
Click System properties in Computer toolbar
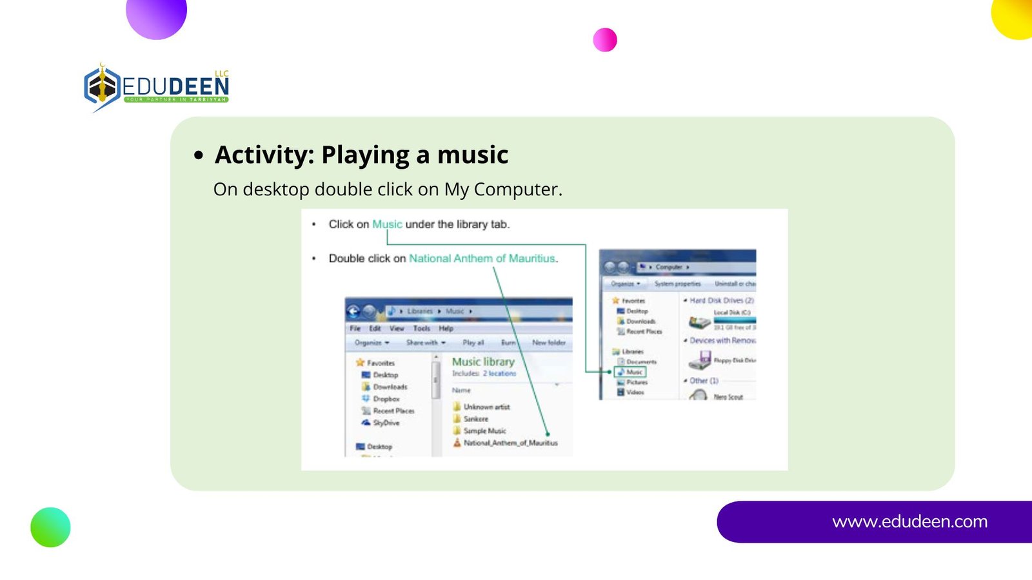click(677, 284)
